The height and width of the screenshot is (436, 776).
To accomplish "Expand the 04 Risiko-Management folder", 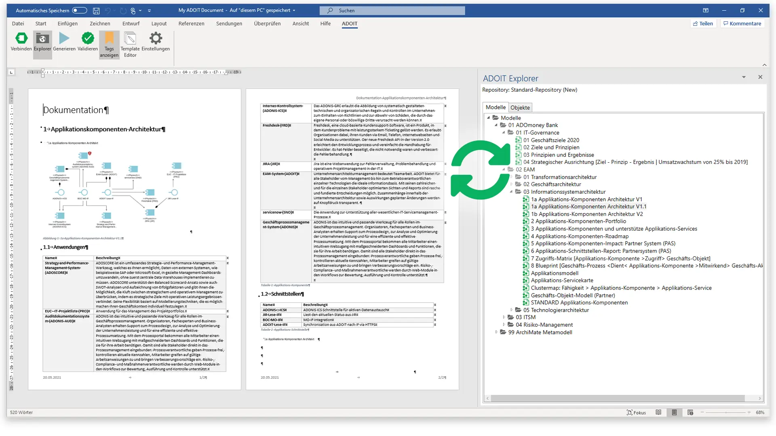I will point(504,325).
